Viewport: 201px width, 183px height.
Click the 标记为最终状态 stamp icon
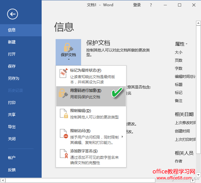point(63,73)
